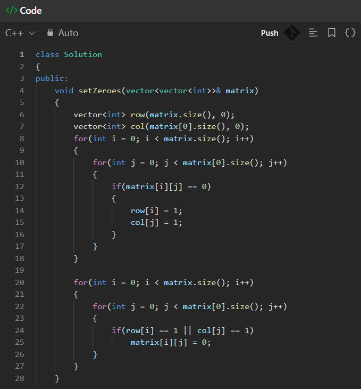Click the Auto lock indicator
361x389 pixels.
[63, 33]
